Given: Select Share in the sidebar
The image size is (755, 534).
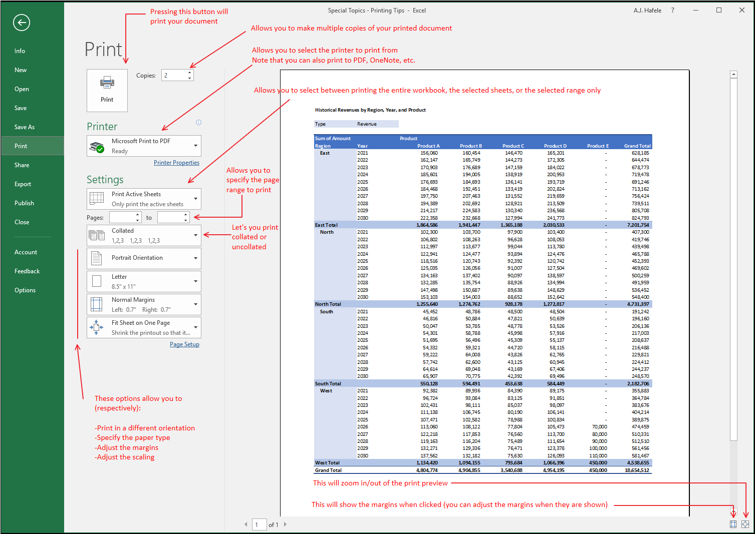Looking at the screenshot, I should (33, 165).
